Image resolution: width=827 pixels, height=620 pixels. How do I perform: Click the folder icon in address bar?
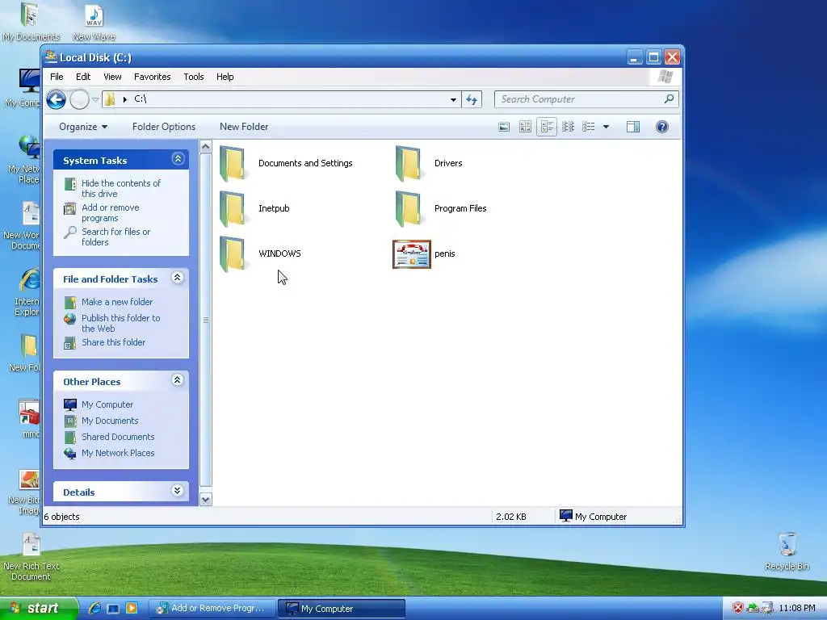point(110,99)
